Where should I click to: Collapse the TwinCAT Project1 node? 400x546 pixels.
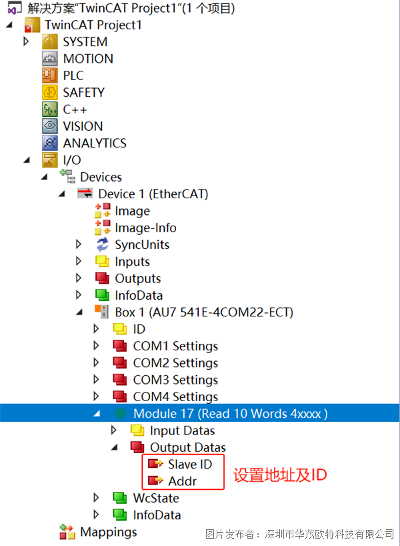point(9,25)
